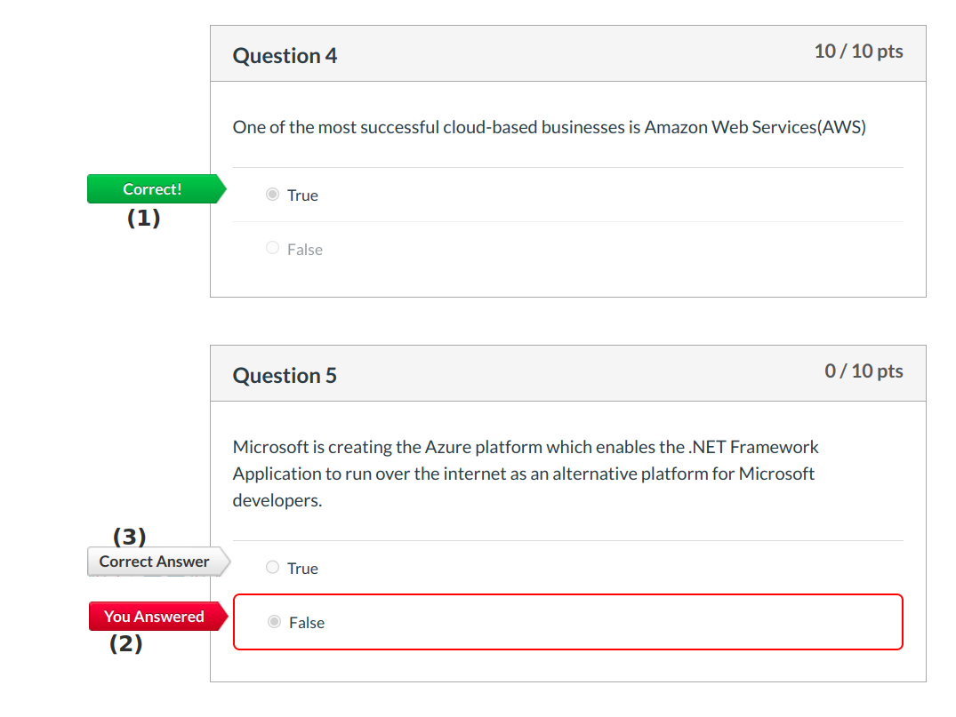The image size is (956, 717).
Task: Click the red You Answered badge
Action: click(154, 617)
